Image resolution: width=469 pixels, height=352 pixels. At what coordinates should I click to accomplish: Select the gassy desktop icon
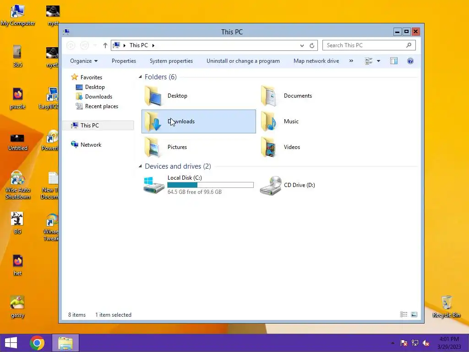[x=18, y=307]
